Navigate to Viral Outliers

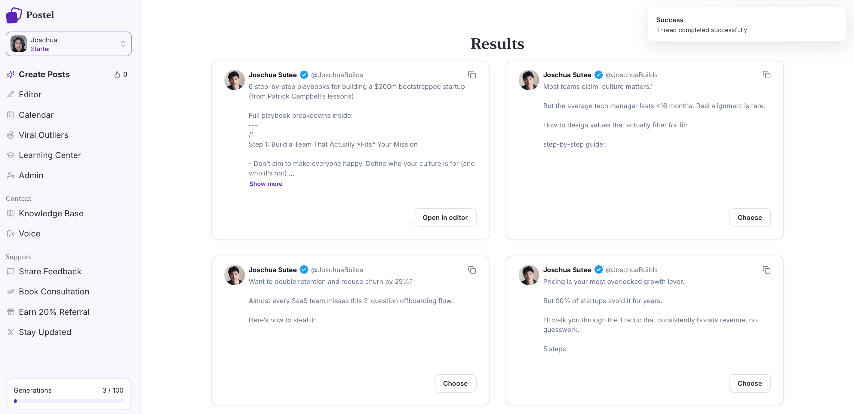43,135
